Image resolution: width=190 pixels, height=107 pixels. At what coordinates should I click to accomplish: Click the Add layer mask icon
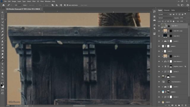coord(172,106)
